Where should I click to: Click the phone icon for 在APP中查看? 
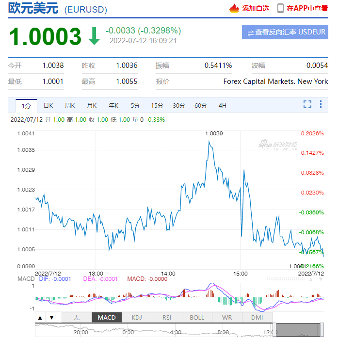(x=280, y=8)
